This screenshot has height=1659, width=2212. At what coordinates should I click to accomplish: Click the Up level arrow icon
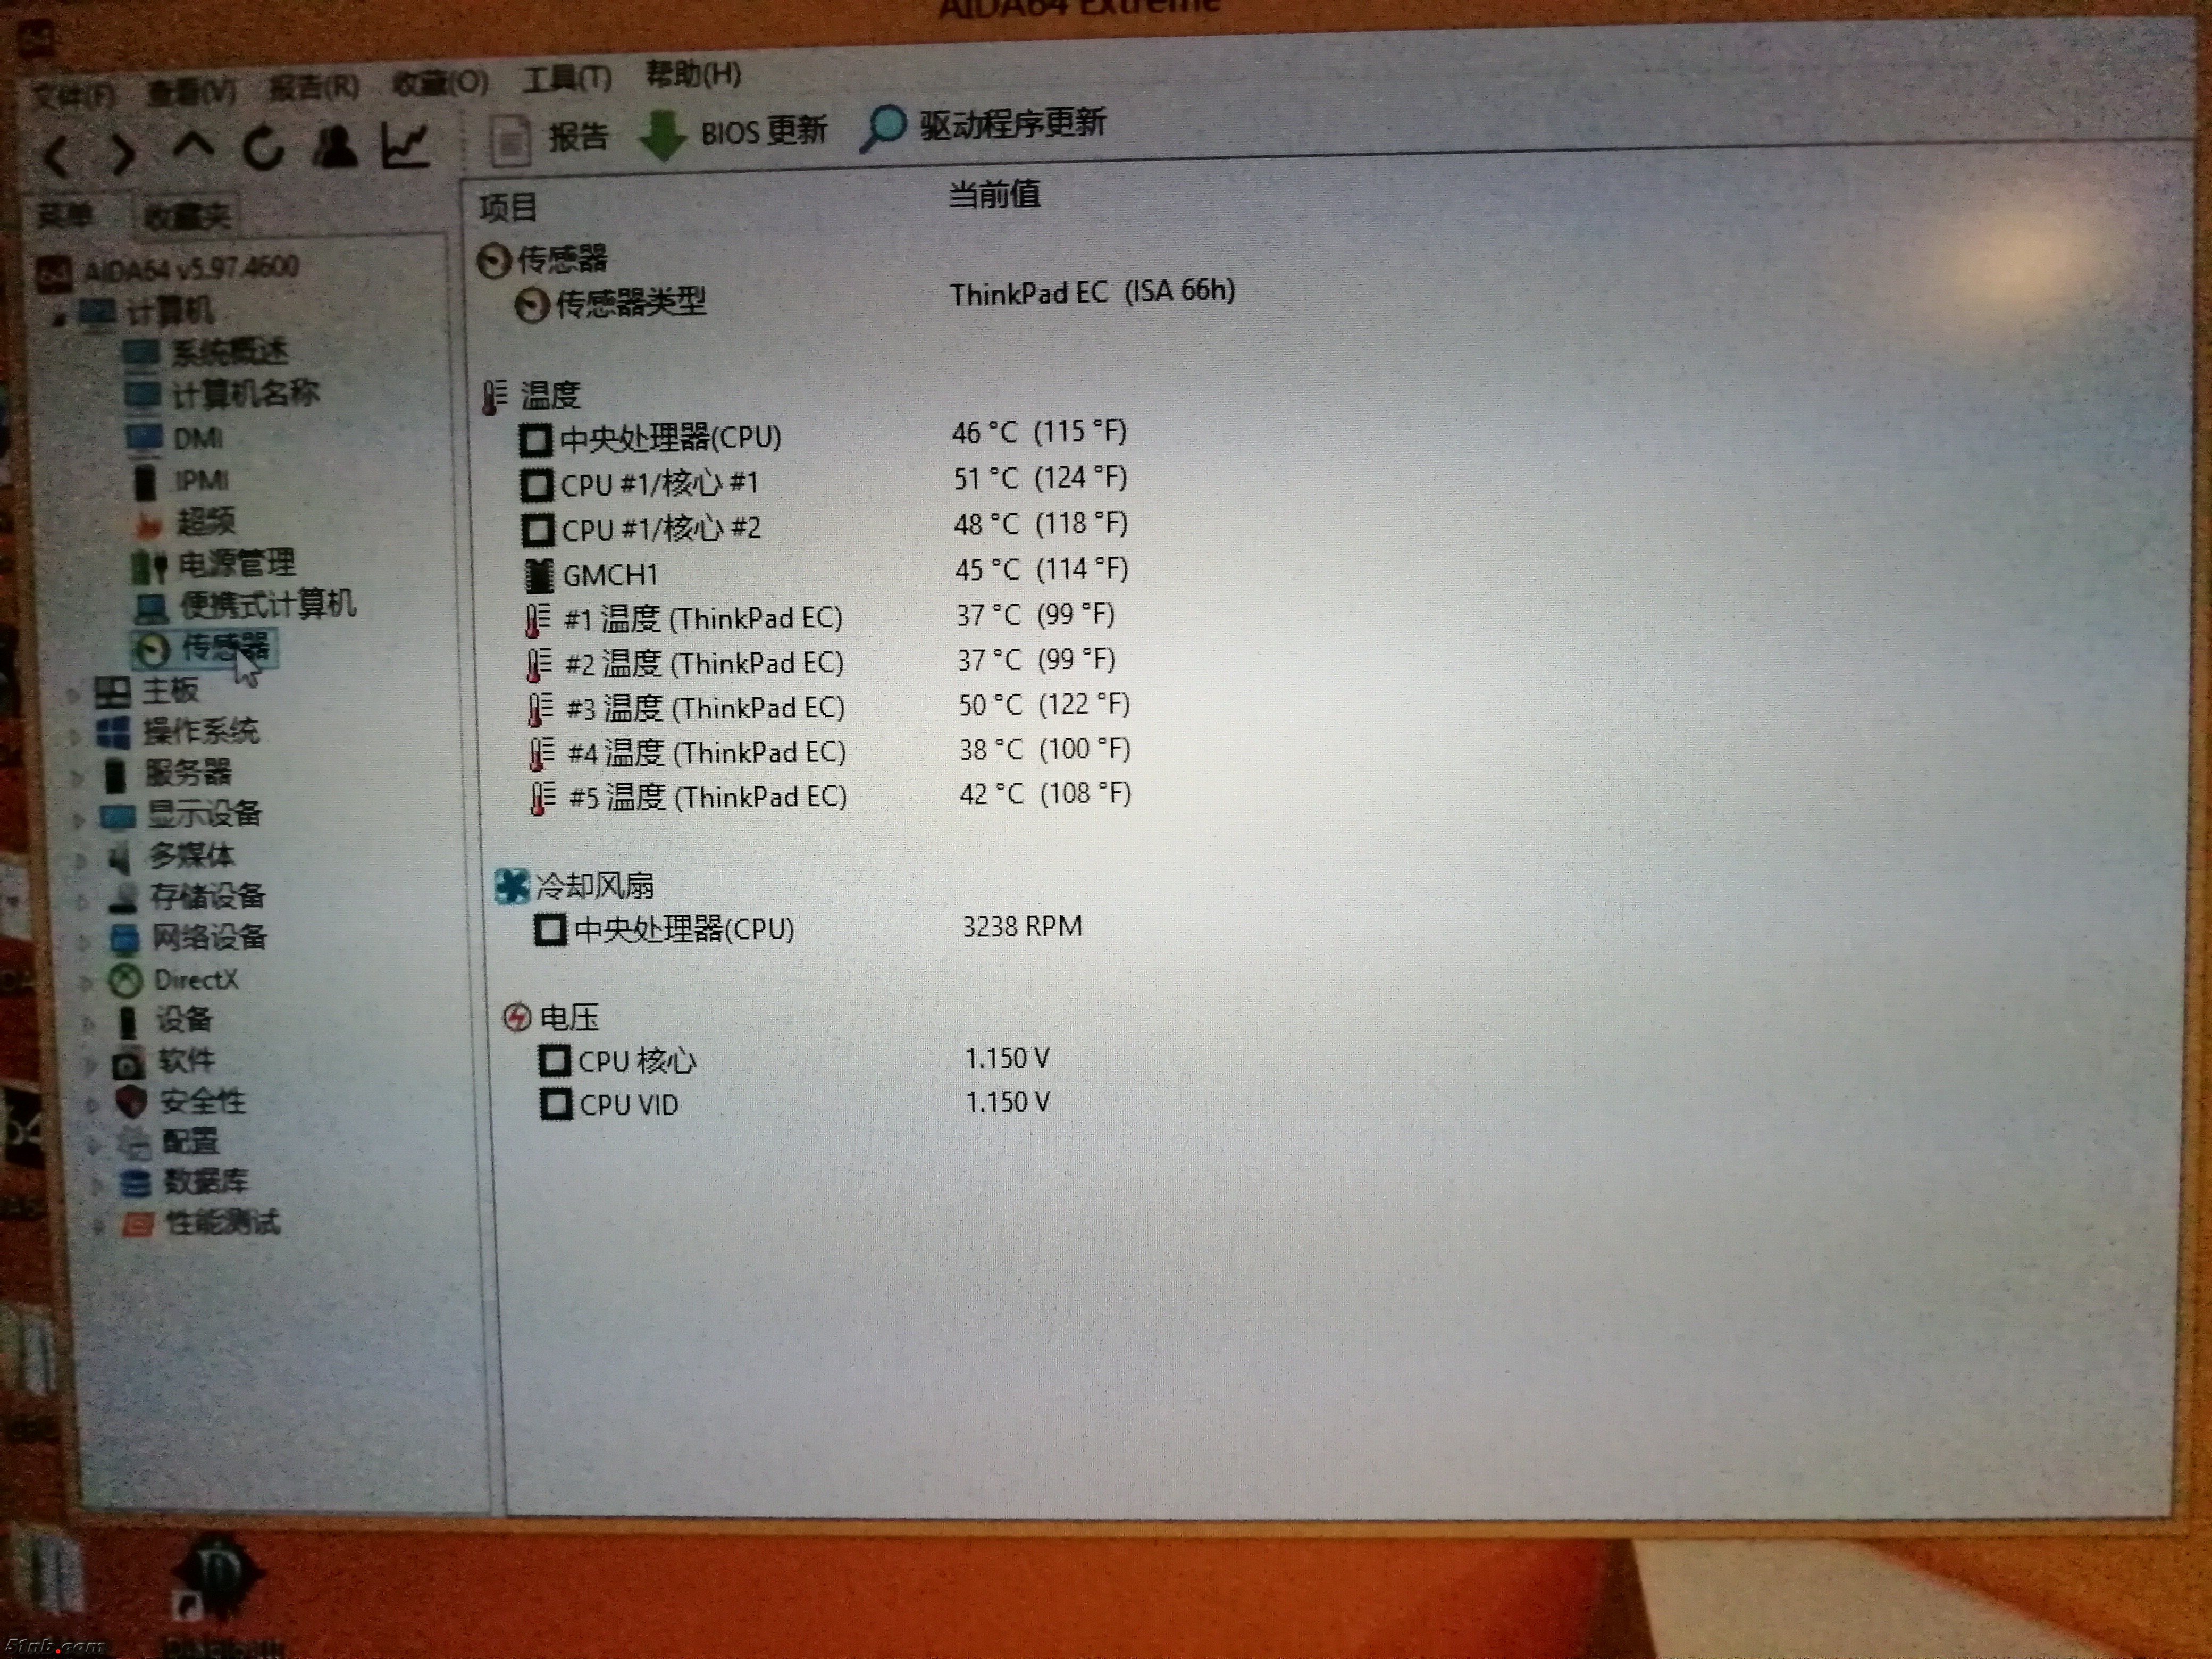[x=193, y=147]
